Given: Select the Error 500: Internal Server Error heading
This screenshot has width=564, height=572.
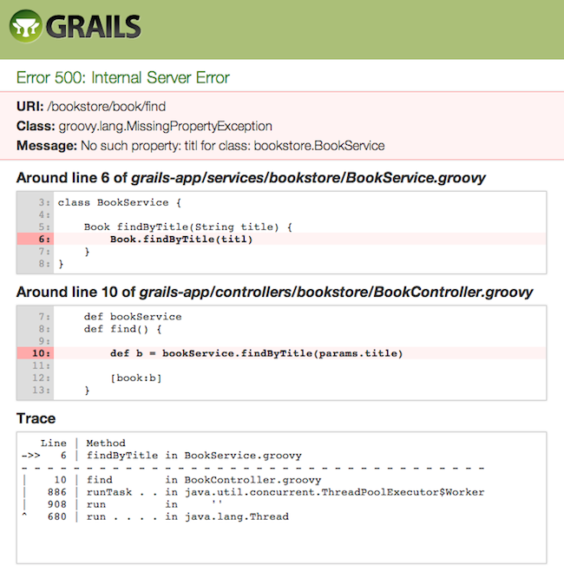Looking at the screenshot, I should coord(123,78).
